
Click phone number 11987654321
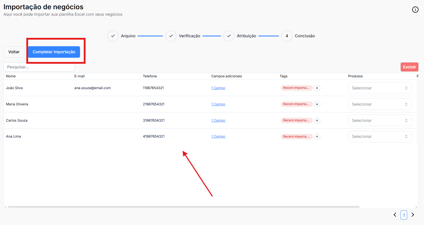click(x=153, y=88)
